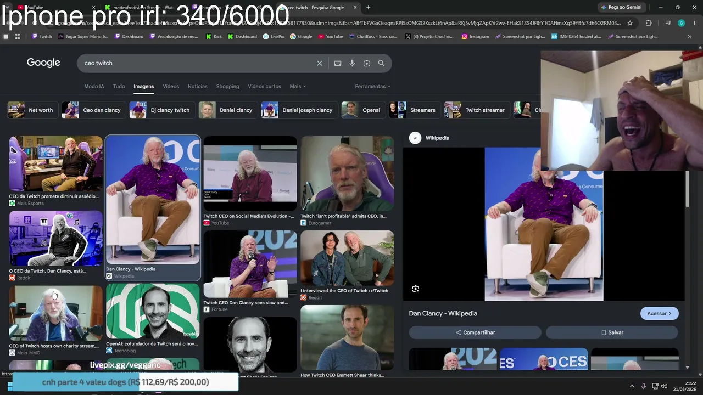This screenshot has height=395, width=703.
Task: Open the ChatBoss bookmark
Action: pyautogui.click(x=373, y=37)
